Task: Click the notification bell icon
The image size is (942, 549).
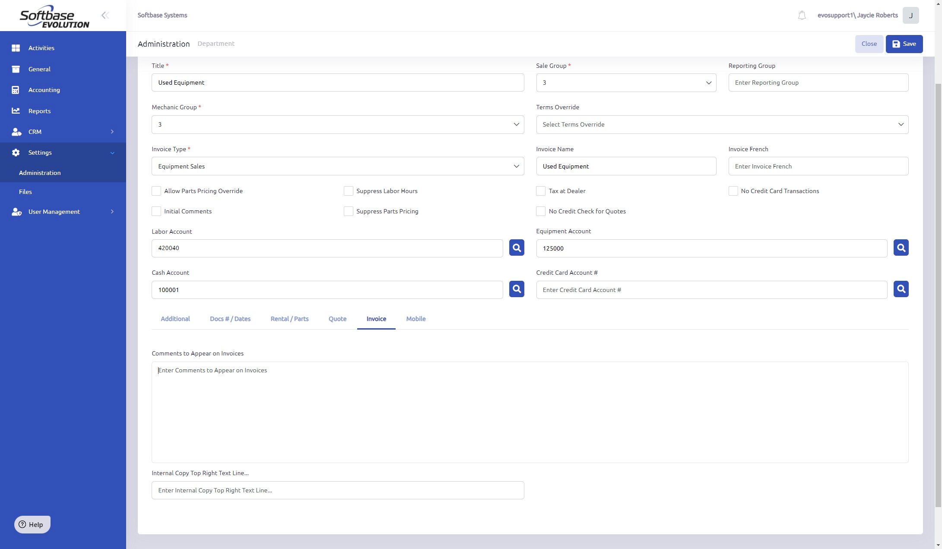Action: click(802, 16)
